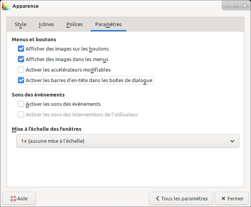This screenshot has height=207, width=251.
Task: Toggle Afficher des images dans les menus
Action: [x=21, y=60]
